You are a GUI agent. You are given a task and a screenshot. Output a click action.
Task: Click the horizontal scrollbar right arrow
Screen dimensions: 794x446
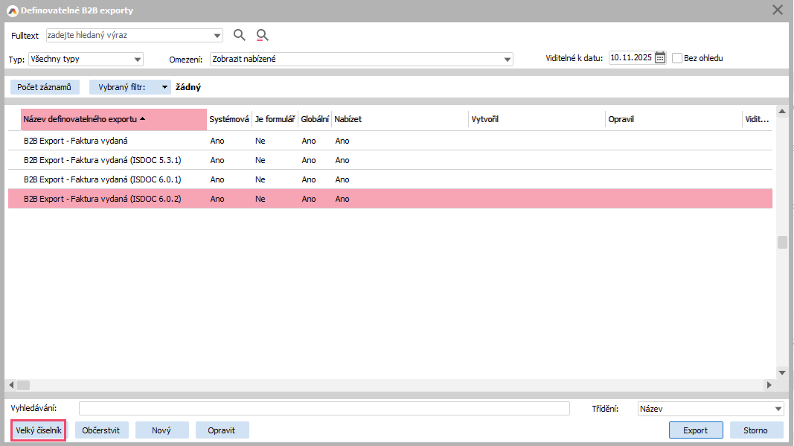[x=769, y=385]
